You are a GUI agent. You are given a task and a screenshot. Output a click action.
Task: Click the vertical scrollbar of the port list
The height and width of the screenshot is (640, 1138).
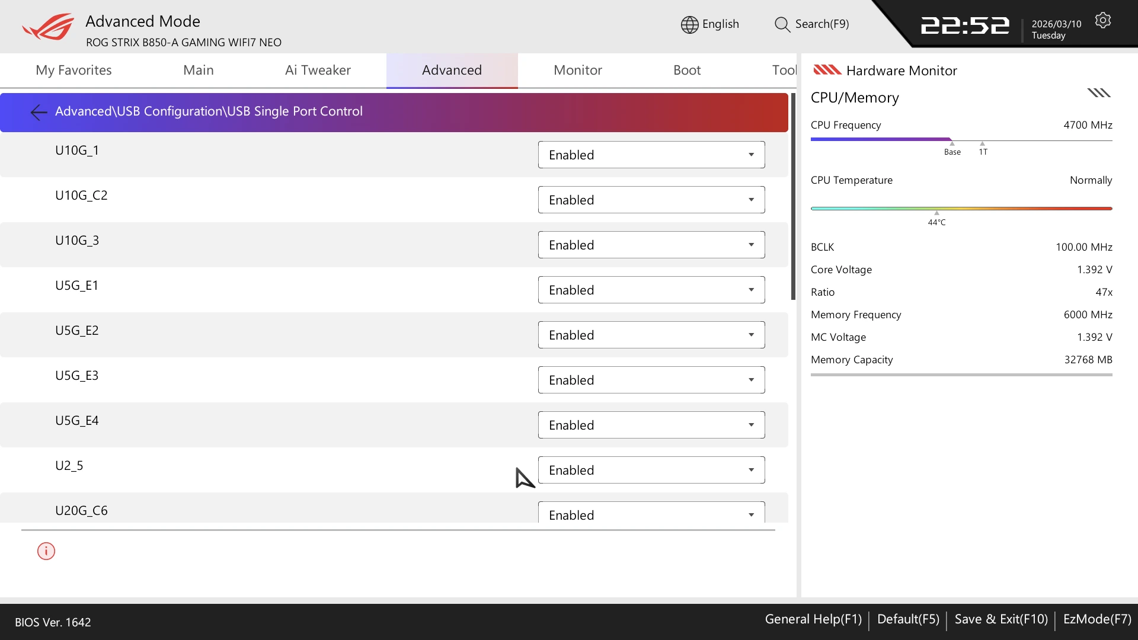(793, 196)
